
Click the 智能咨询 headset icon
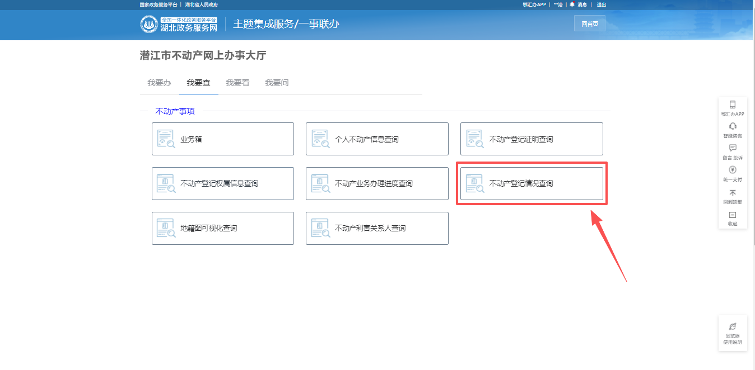(x=733, y=127)
